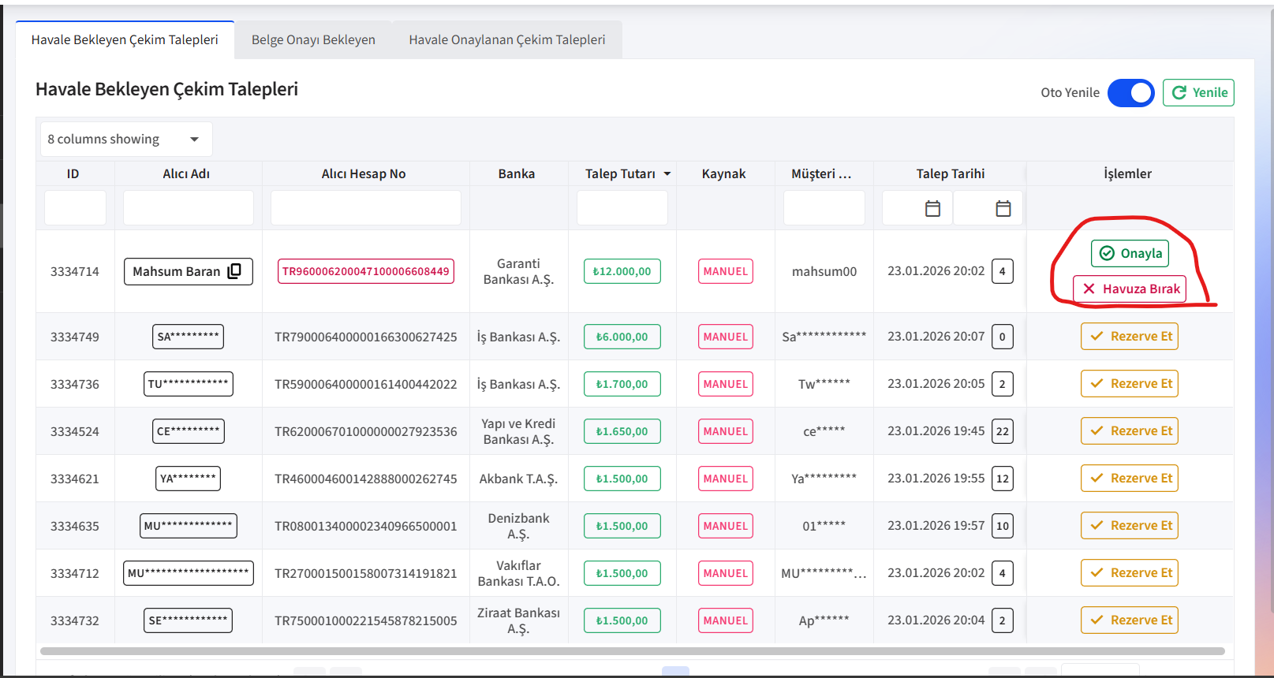
Task: Switch to Belge Onayı Bekleyen tab
Action: click(313, 39)
